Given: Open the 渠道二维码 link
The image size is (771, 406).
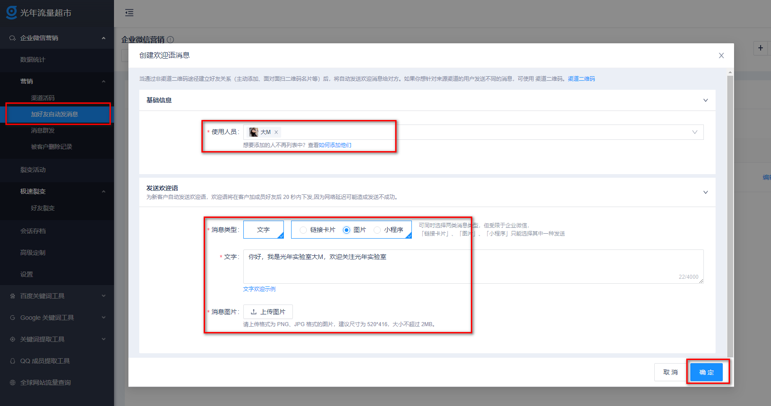Looking at the screenshot, I should pos(581,79).
